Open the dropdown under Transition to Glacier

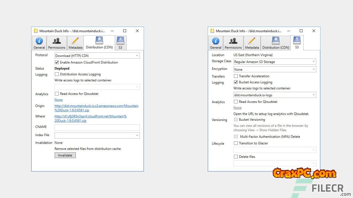pos(275,150)
